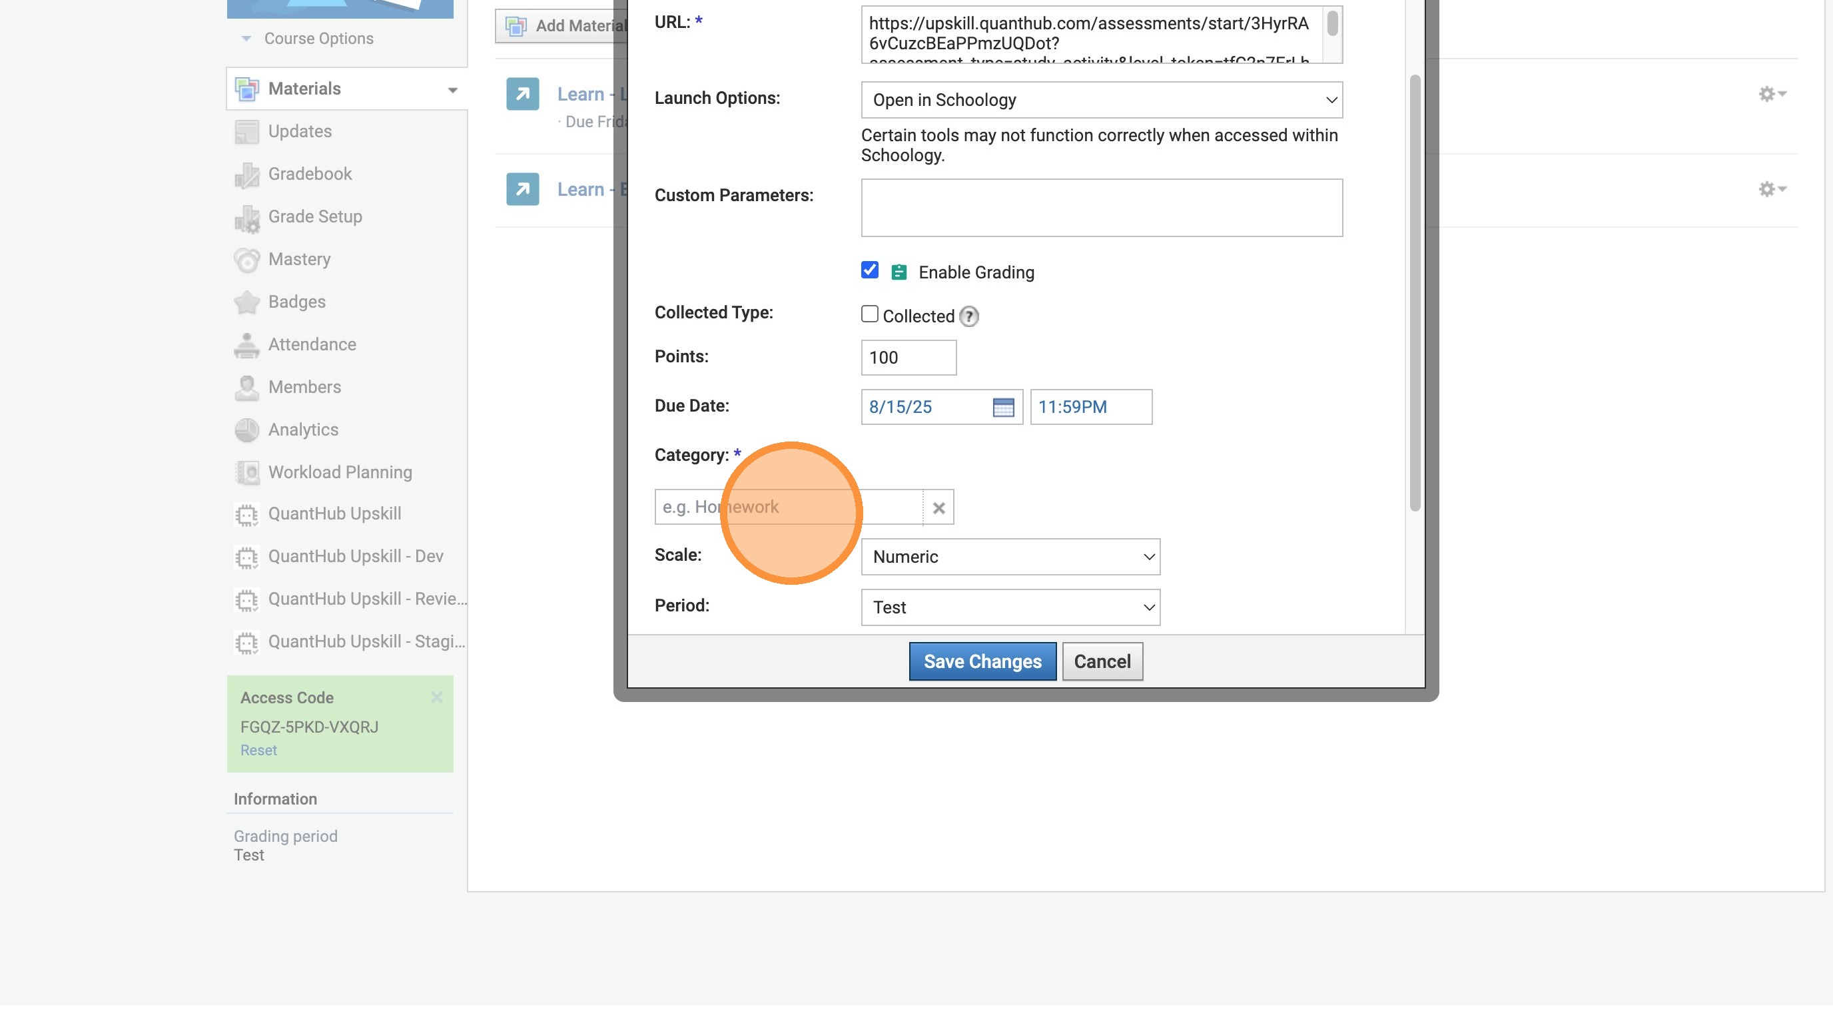1833x1025 pixels.
Task: Click the Save Changes button
Action: pos(982,661)
